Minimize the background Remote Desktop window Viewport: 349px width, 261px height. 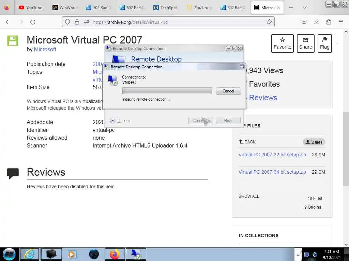[228, 48]
